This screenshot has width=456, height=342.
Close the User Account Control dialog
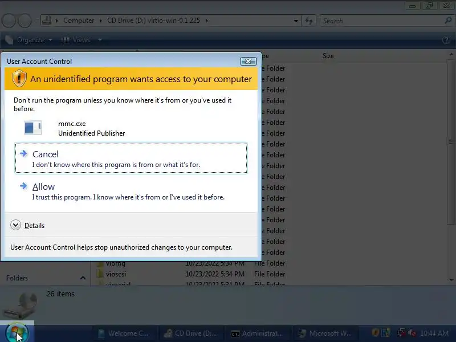[x=248, y=61]
